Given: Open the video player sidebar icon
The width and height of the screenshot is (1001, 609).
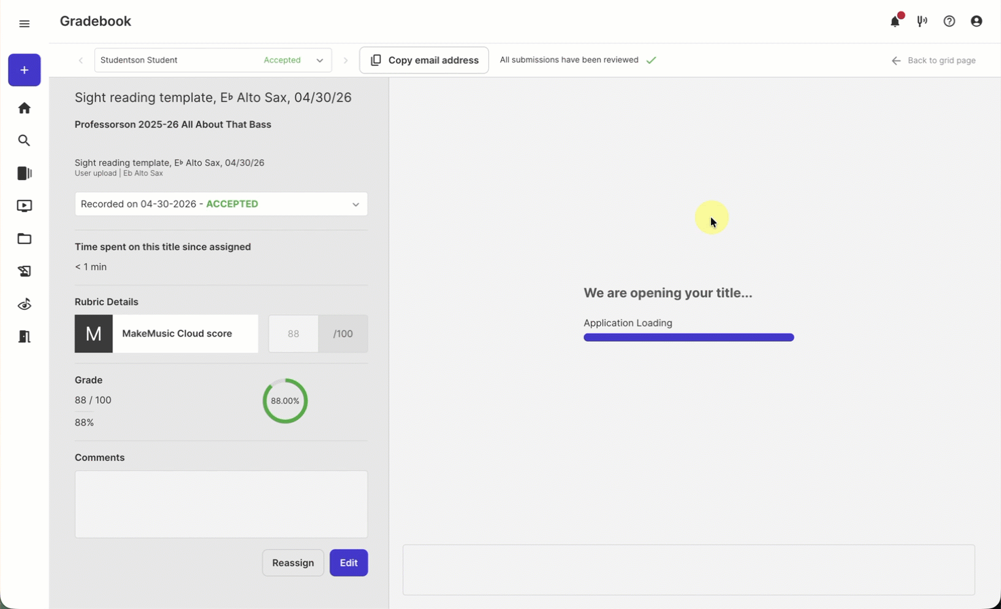Looking at the screenshot, I should (24, 206).
